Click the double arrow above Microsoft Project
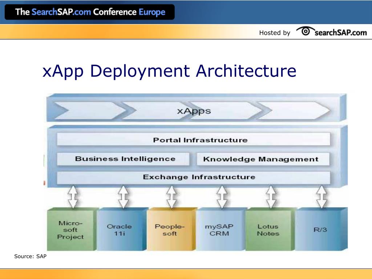This screenshot has height=279, width=372. click(x=73, y=197)
